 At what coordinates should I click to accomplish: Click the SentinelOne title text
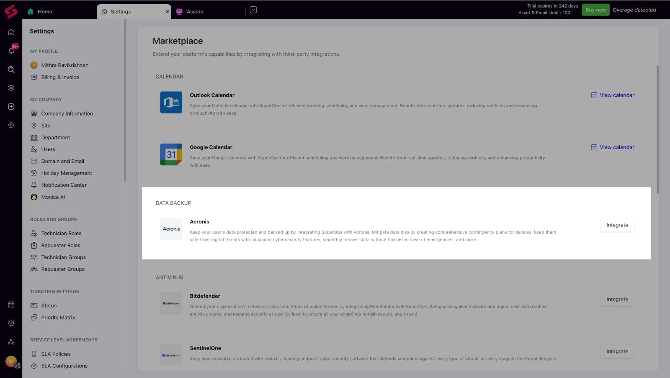tap(205, 348)
